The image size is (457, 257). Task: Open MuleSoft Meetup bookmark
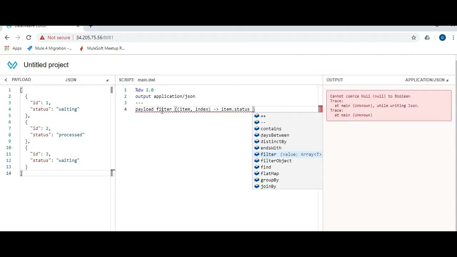point(102,48)
